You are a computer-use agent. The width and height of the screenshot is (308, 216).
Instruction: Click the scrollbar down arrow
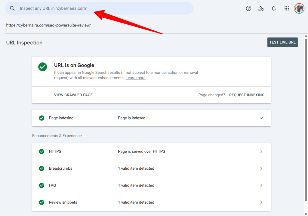(306, 214)
